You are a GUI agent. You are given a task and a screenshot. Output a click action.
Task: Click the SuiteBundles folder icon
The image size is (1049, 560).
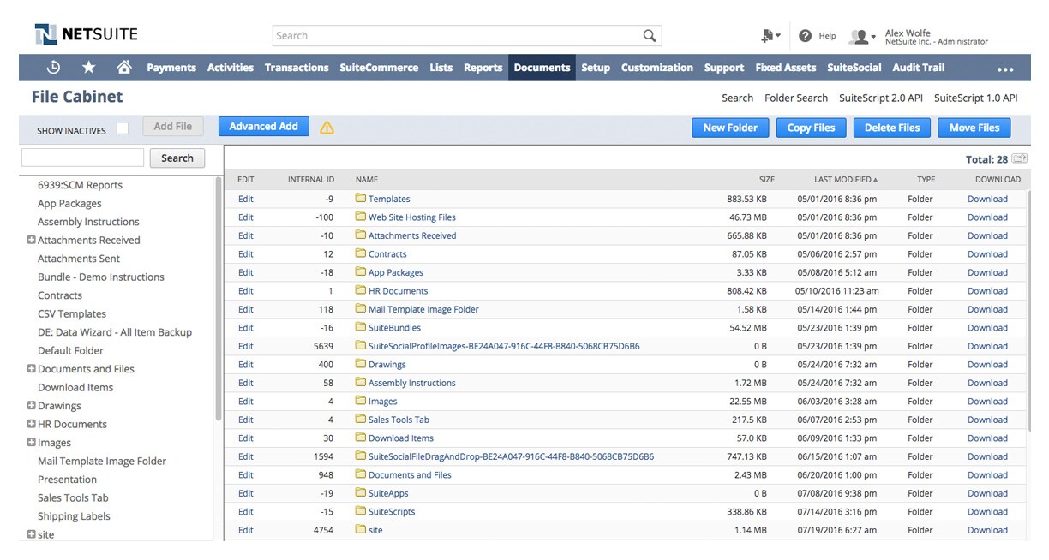coord(361,327)
